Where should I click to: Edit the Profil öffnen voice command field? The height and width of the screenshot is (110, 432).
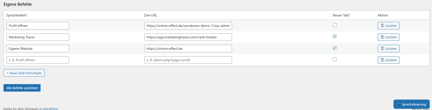pyautogui.click(x=38, y=26)
